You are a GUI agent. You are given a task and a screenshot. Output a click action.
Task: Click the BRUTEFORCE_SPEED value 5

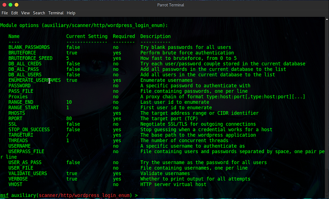tap(67, 58)
